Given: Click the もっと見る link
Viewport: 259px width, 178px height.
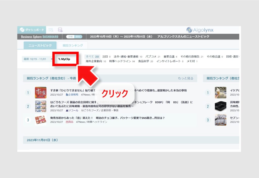Looking at the screenshot, I should click(185, 78).
